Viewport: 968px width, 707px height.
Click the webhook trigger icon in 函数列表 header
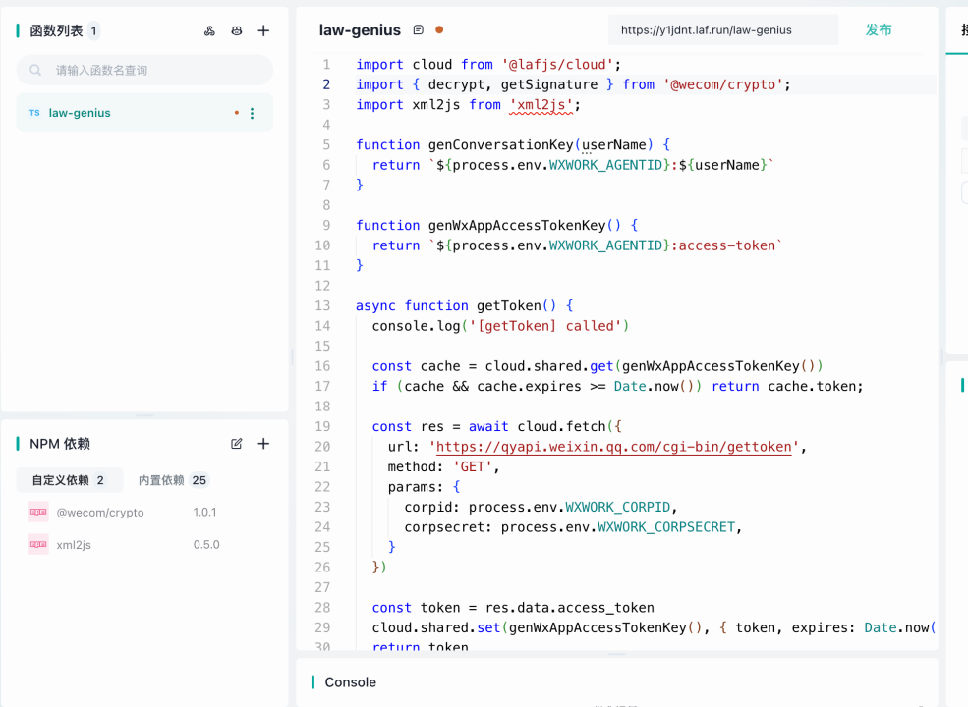(x=209, y=30)
